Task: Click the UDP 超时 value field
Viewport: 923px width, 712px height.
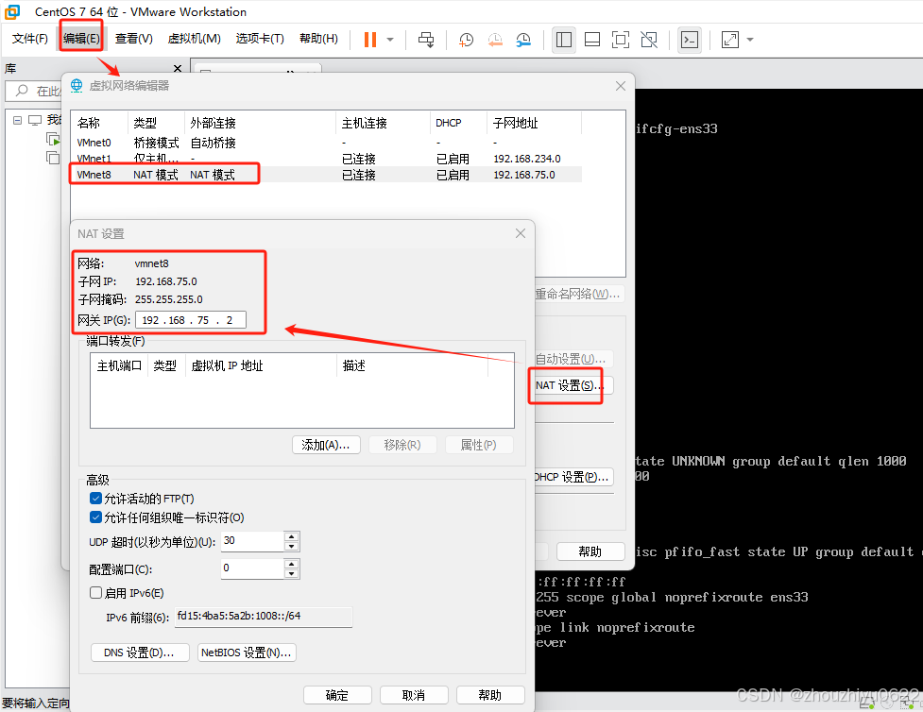Action: (x=252, y=541)
